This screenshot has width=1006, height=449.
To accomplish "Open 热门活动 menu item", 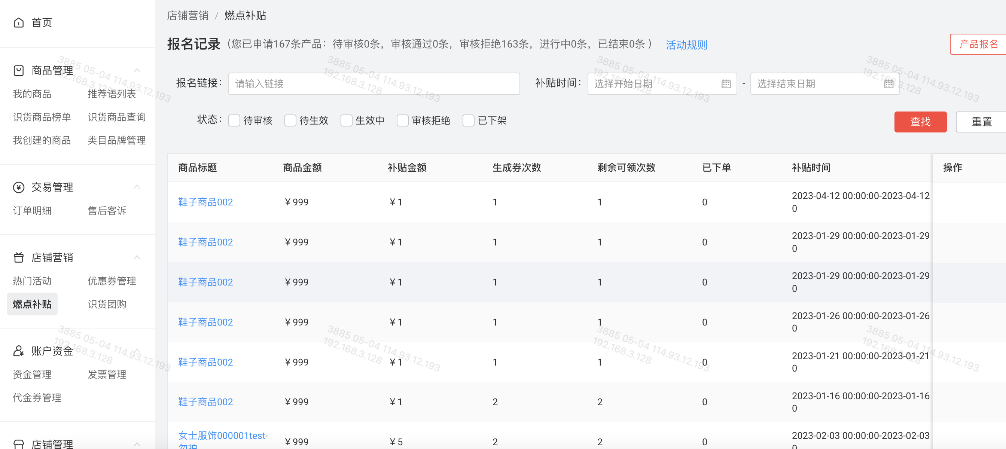I will [x=32, y=281].
